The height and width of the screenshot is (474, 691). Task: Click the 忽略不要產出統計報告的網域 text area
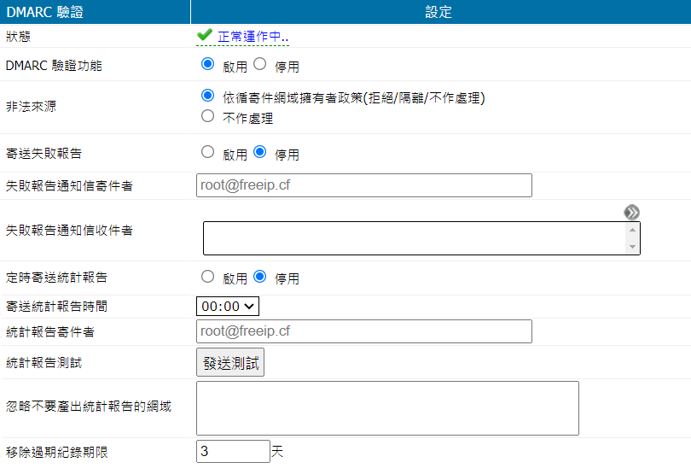(387, 408)
